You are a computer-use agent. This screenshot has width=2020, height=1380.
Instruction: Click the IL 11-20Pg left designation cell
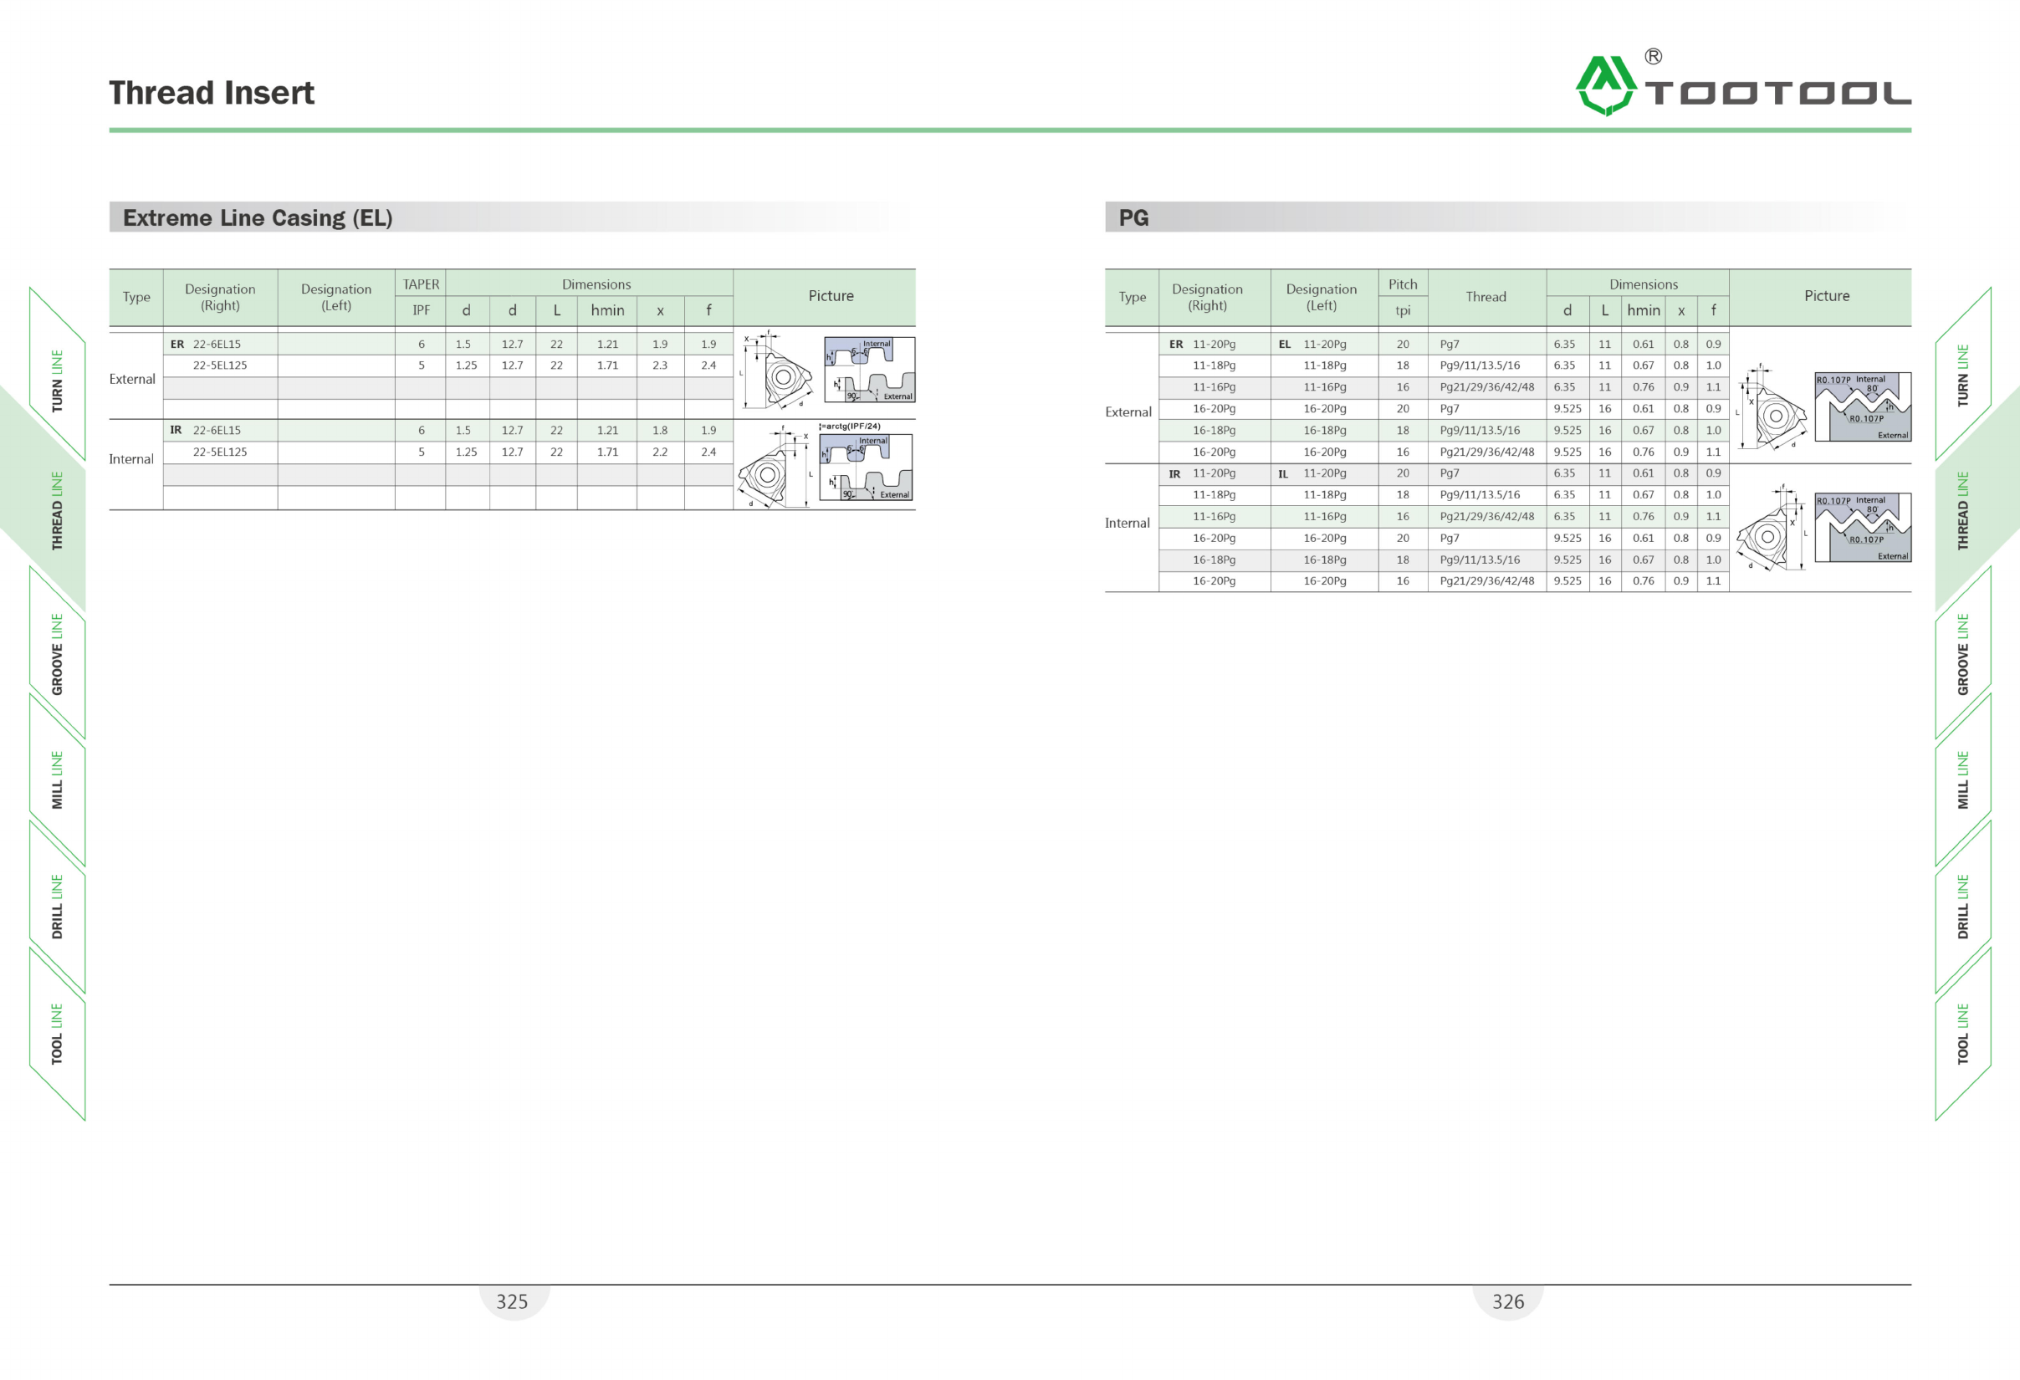point(1324,473)
